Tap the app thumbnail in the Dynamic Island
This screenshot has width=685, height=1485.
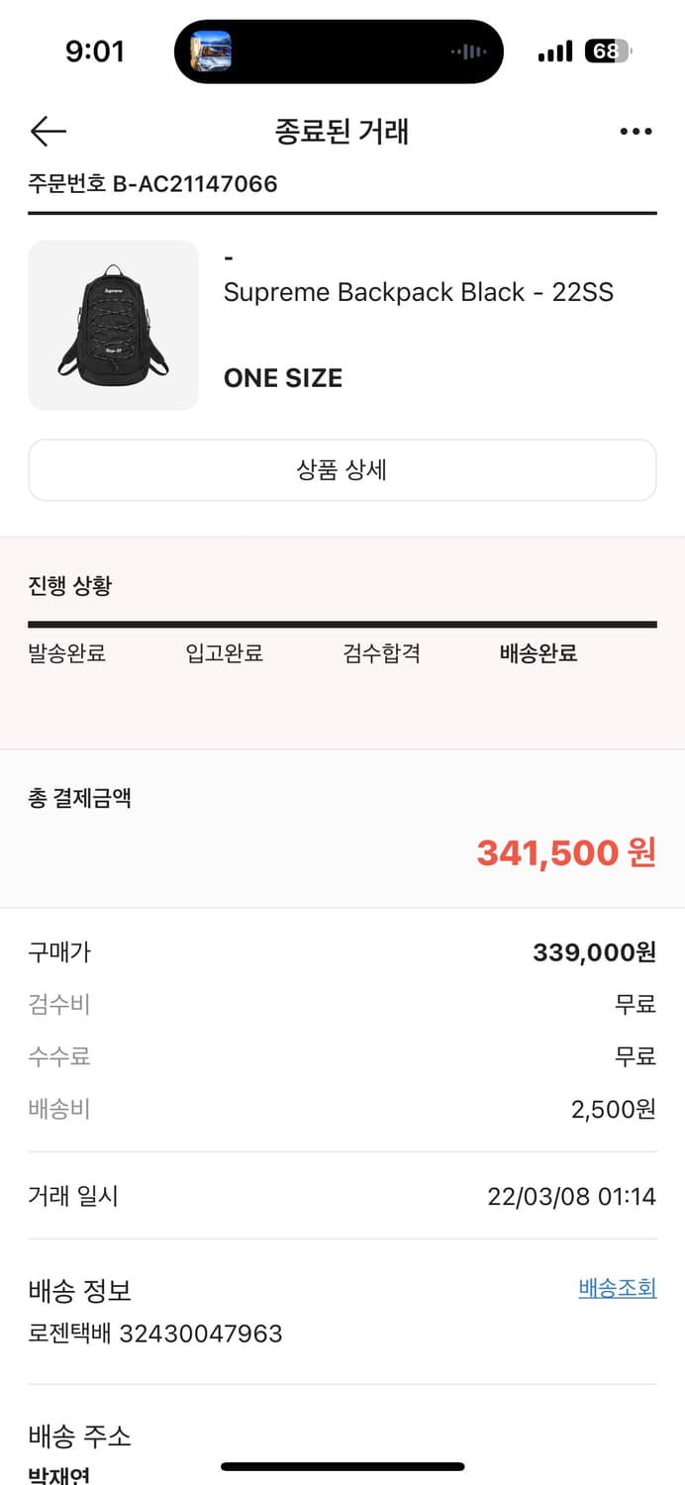[211, 51]
